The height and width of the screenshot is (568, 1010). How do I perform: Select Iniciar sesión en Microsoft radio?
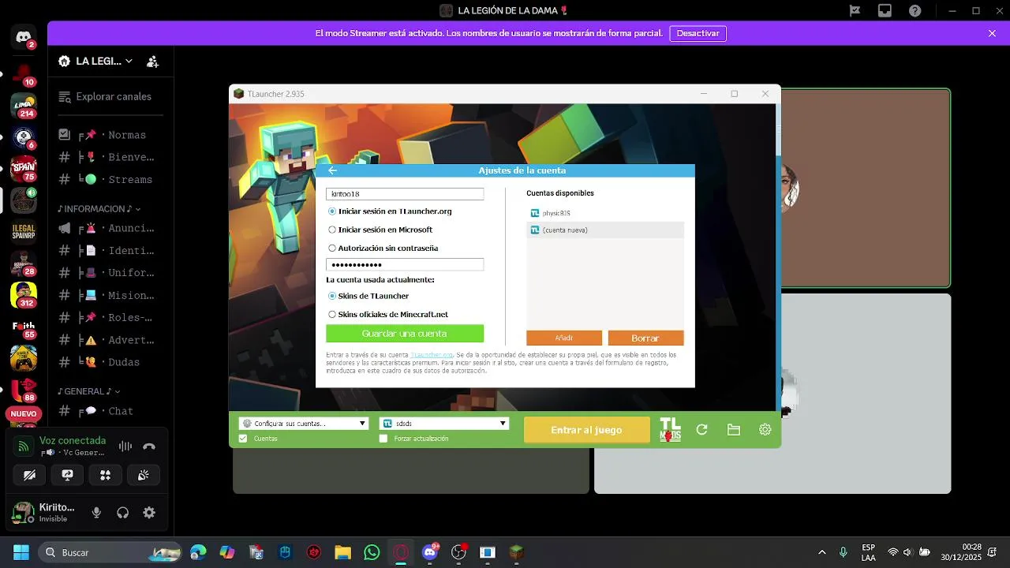point(332,230)
